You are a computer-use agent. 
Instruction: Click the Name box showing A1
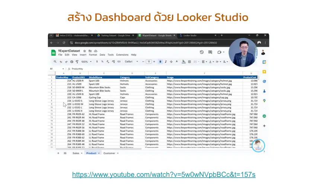[57, 69]
